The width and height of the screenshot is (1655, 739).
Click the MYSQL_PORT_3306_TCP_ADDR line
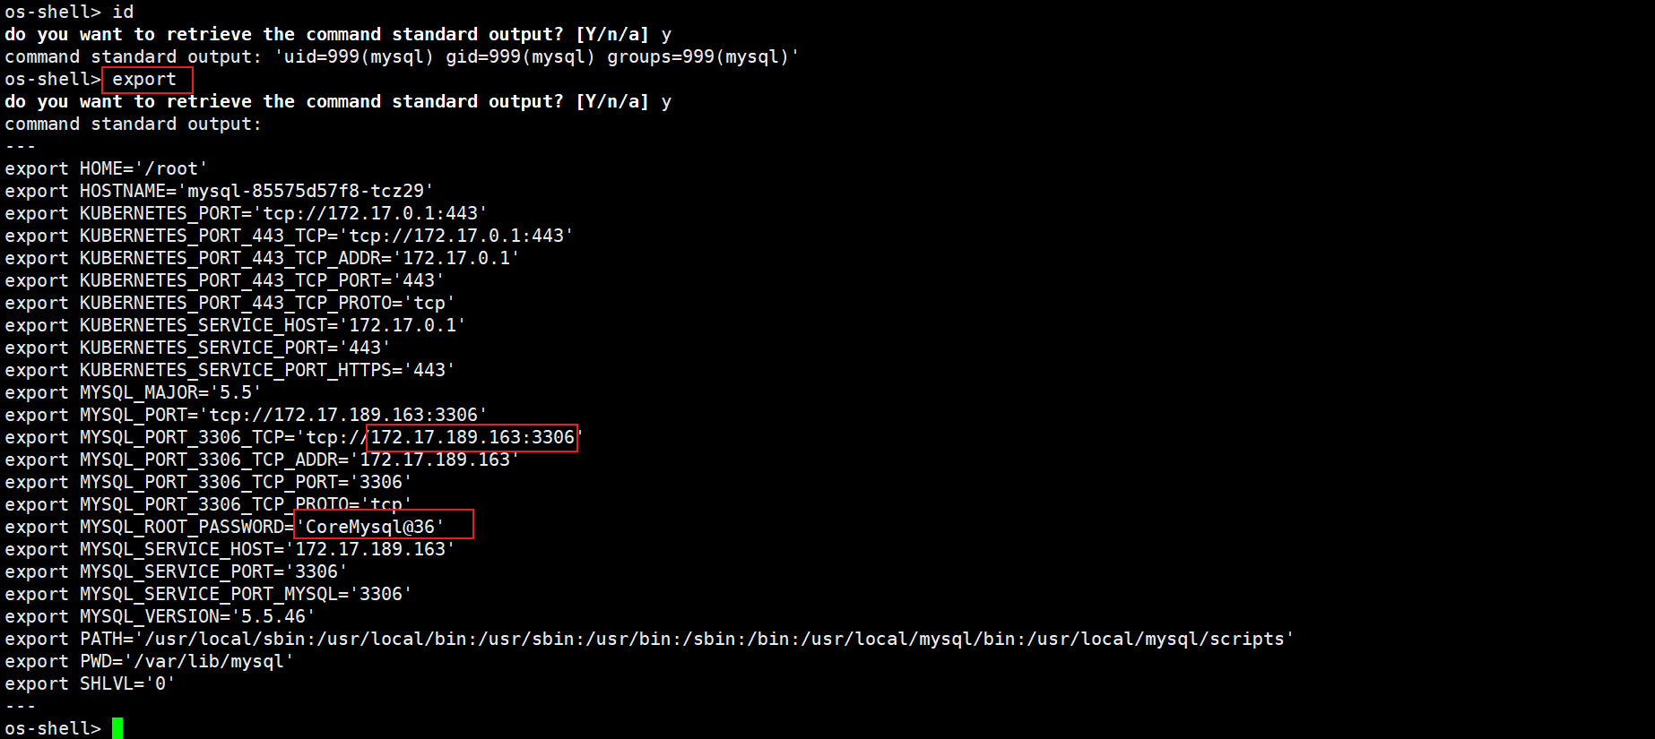262,460
